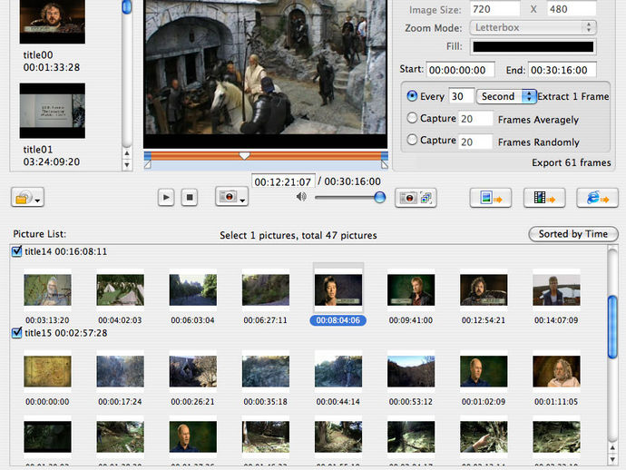
Task: Click the start trim marker under timeline
Action: (147, 164)
